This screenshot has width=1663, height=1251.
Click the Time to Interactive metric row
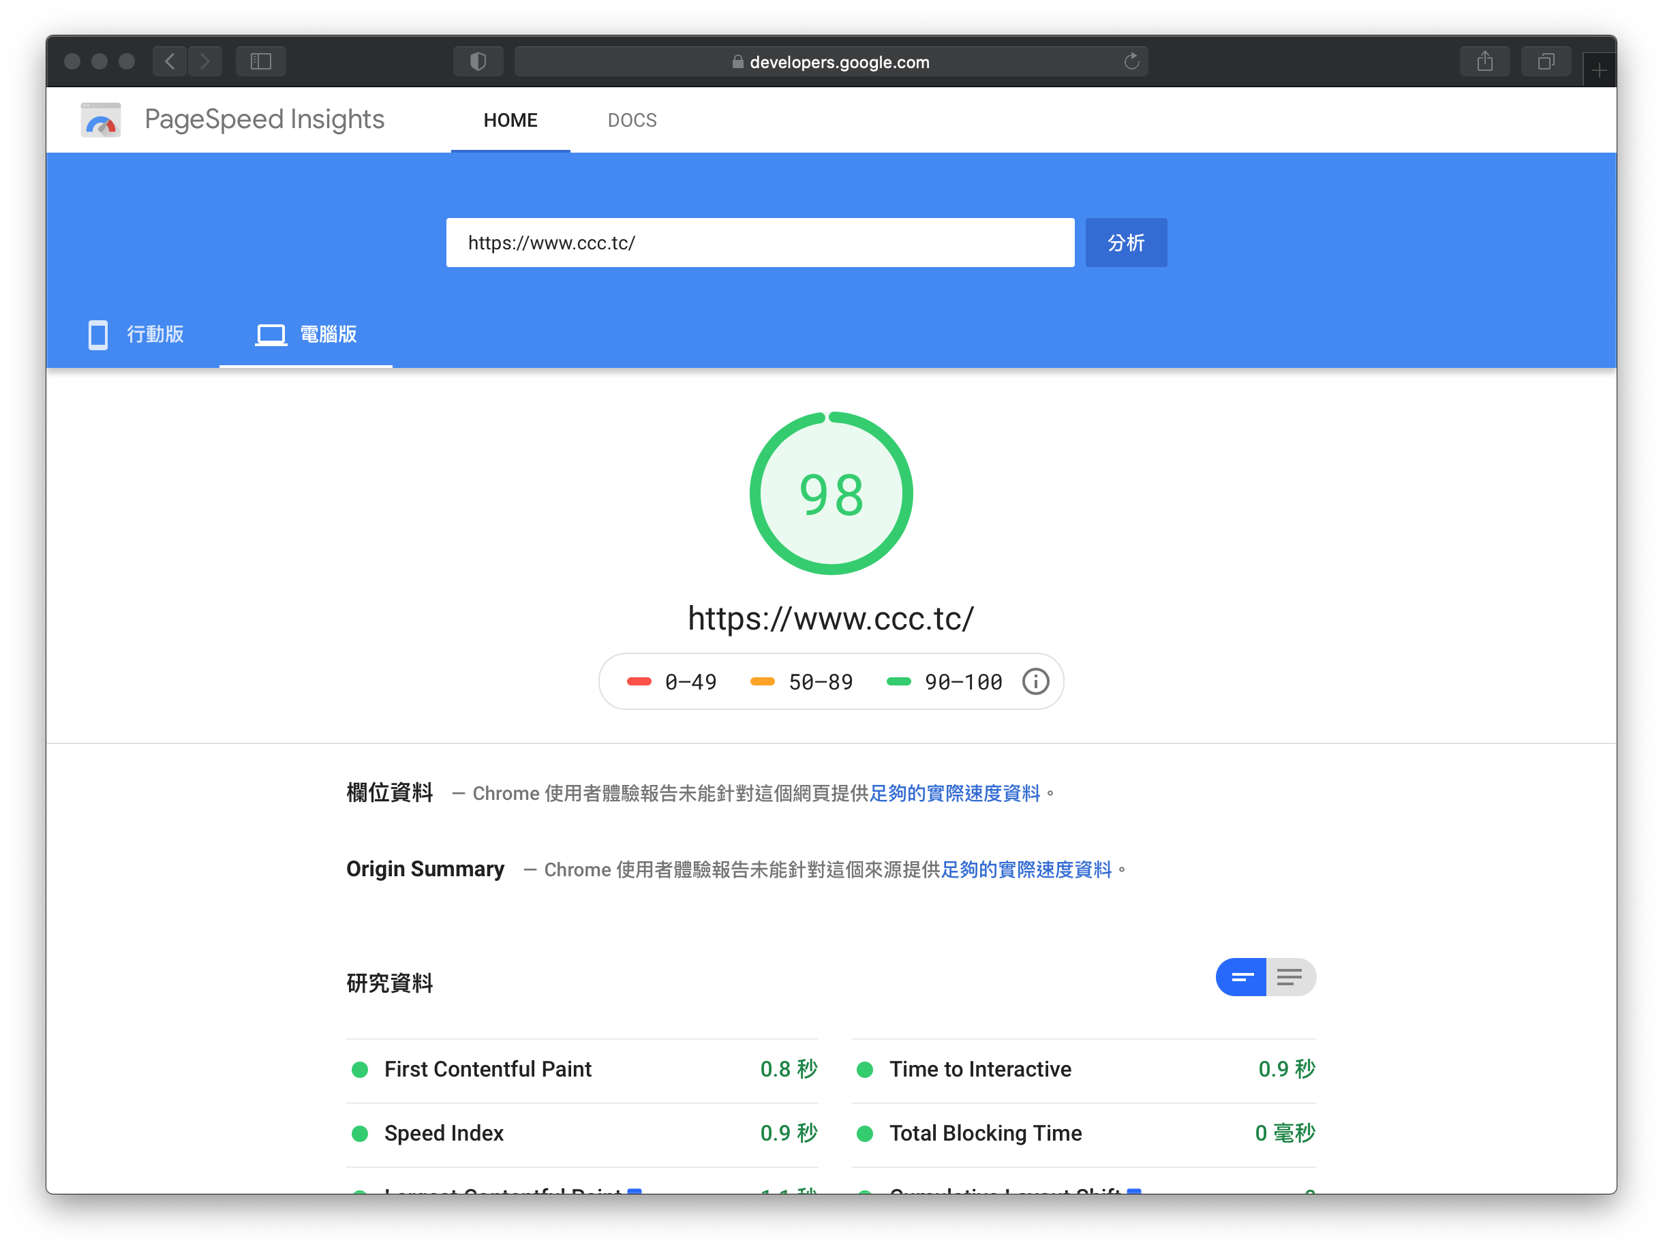[1084, 1069]
